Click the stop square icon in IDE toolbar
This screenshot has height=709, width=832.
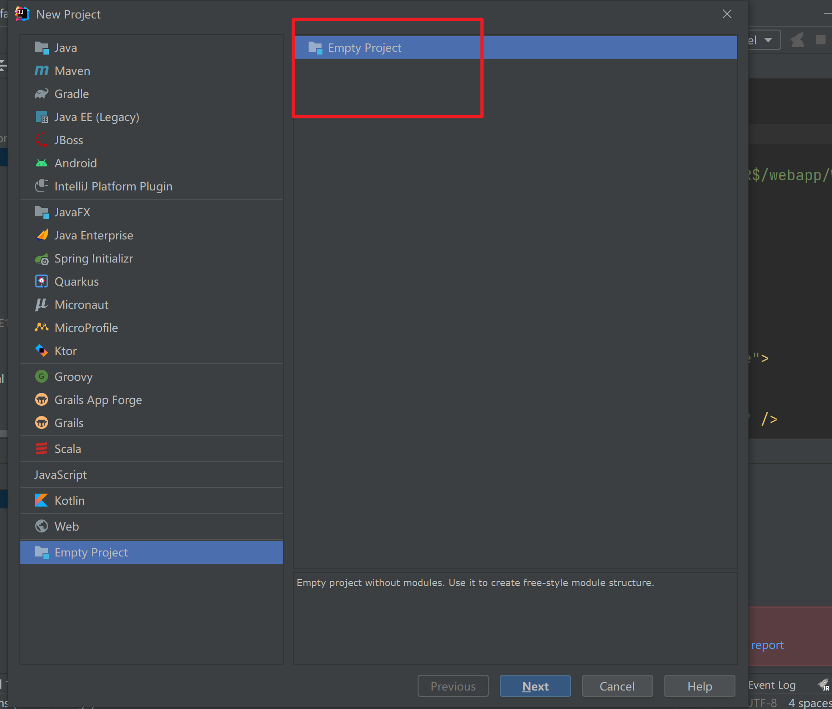pyautogui.click(x=821, y=40)
